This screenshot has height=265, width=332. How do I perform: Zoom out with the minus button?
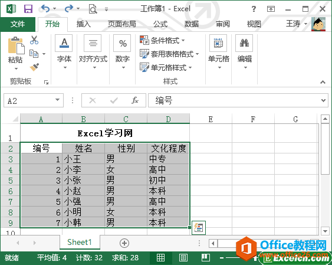(222, 258)
